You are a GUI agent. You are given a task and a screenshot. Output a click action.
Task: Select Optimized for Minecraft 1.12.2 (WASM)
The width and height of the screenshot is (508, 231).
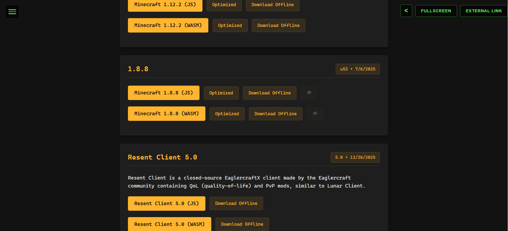pos(230,26)
